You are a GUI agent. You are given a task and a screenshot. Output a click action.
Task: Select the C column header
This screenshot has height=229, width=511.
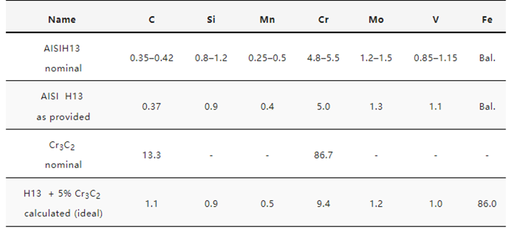click(152, 19)
